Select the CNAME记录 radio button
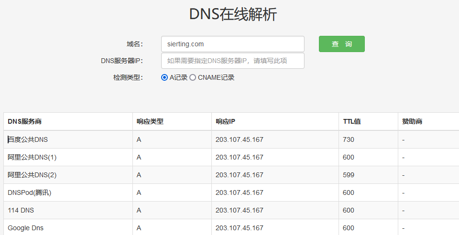Screen dimensions: 459x235 click(193, 77)
